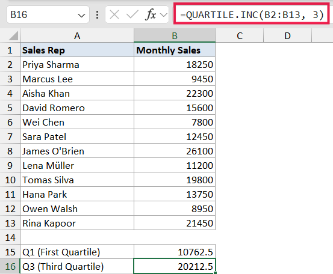This screenshot has width=333, height=274.
Task: Click the cell with value 19800
Action: [x=175, y=180]
